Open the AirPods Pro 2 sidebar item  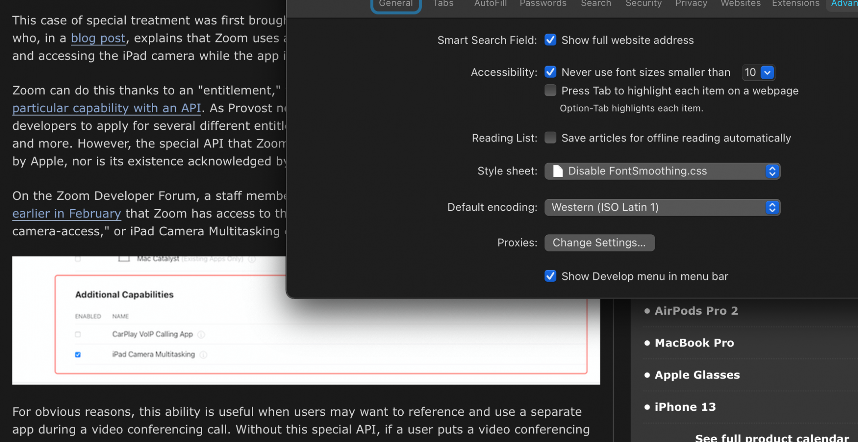(x=696, y=311)
